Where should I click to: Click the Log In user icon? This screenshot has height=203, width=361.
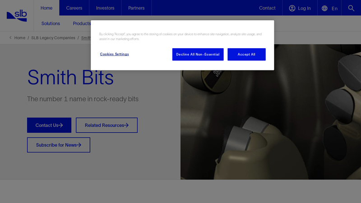click(x=292, y=8)
